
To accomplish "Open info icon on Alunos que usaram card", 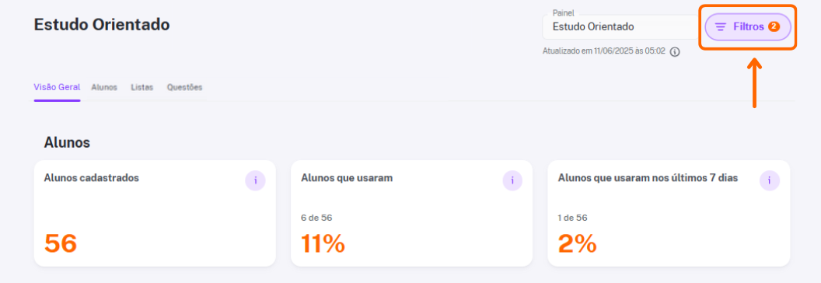I will [512, 181].
